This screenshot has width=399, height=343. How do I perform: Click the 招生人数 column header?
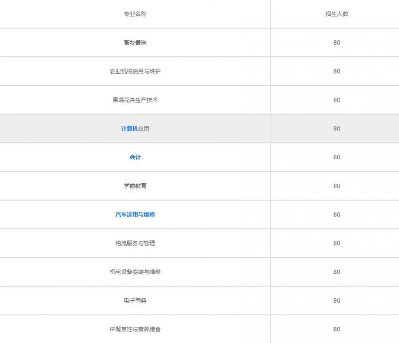coord(336,14)
